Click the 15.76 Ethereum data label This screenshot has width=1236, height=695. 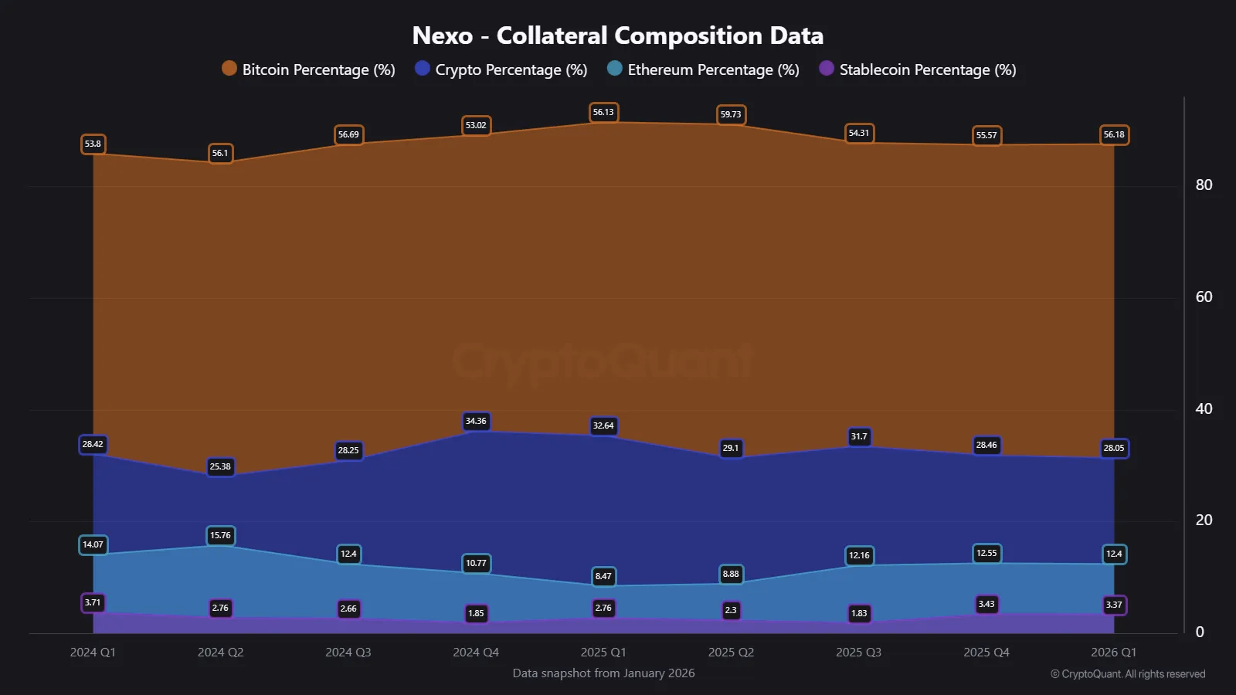tap(220, 535)
